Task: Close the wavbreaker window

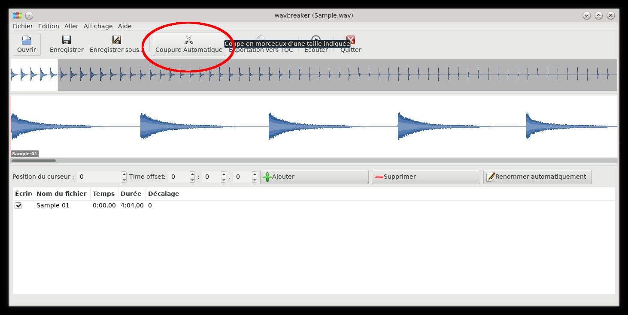Action: point(611,15)
